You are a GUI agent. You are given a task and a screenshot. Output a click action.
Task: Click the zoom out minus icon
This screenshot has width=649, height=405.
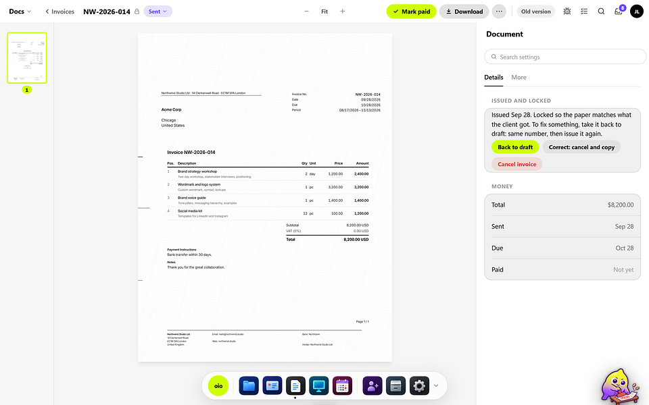(x=306, y=11)
